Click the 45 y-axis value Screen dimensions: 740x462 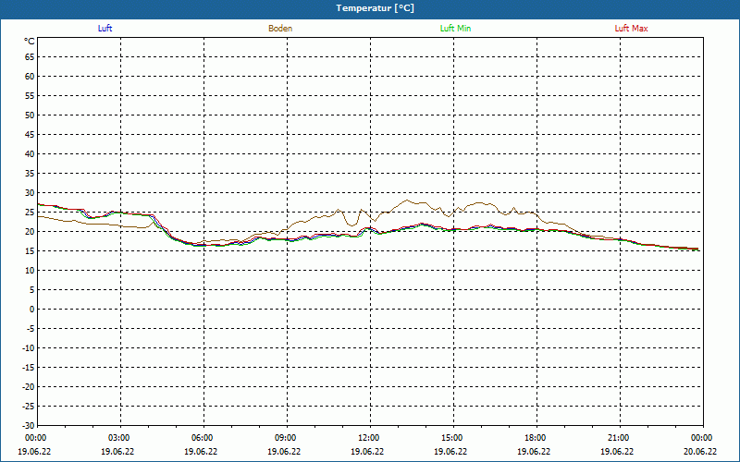(30, 135)
